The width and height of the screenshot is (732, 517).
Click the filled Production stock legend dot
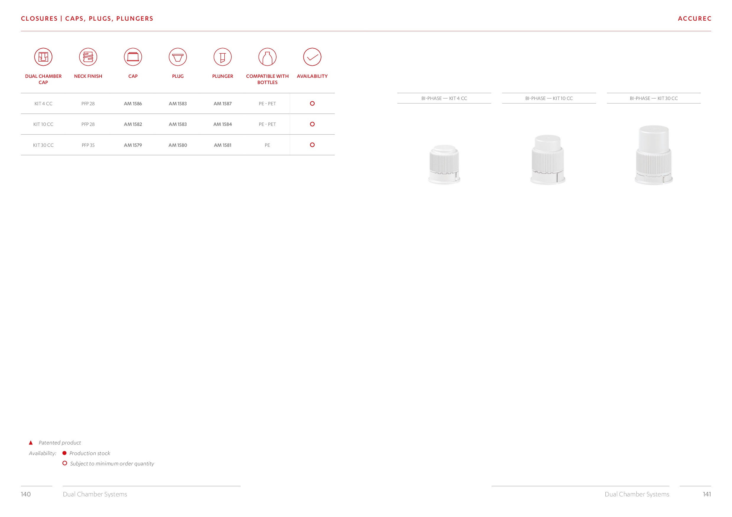click(64, 453)
